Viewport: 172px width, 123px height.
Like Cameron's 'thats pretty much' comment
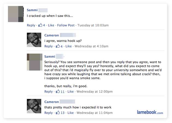pos(70,113)
